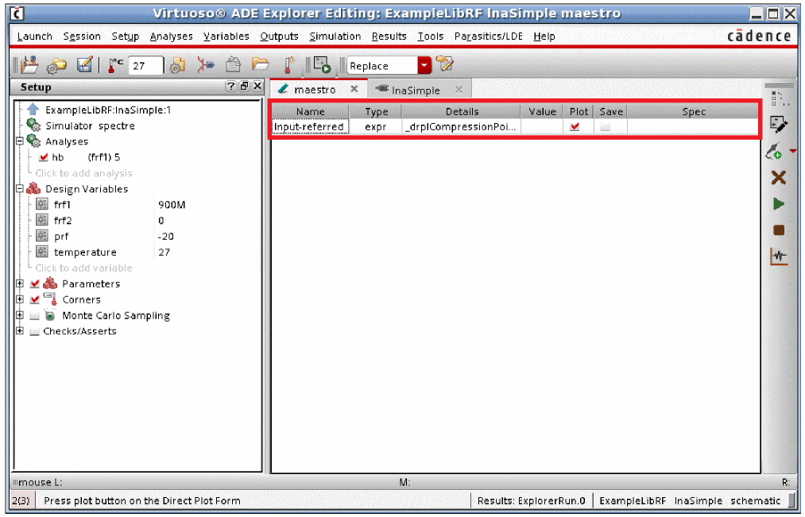This screenshot has height=517, width=805.
Task: Open the Parasitics/LDE menu
Action: coord(488,37)
